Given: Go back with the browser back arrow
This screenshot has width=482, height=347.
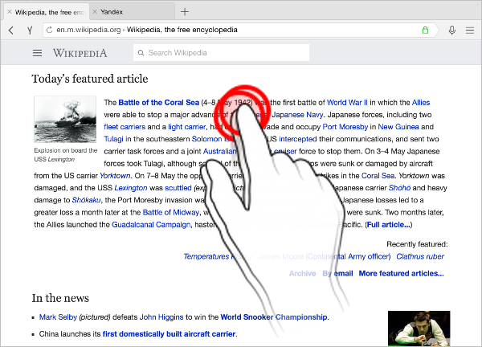Looking at the screenshot, I should click(11, 30).
